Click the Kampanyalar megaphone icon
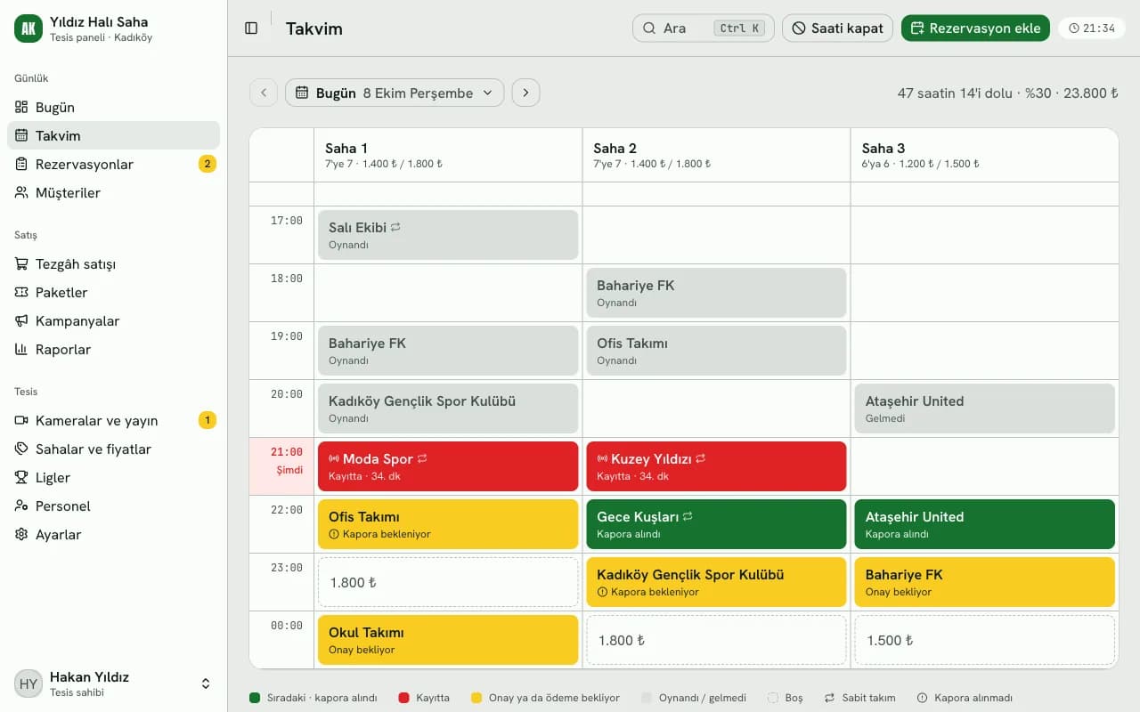The height and width of the screenshot is (712, 1140). tap(21, 320)
